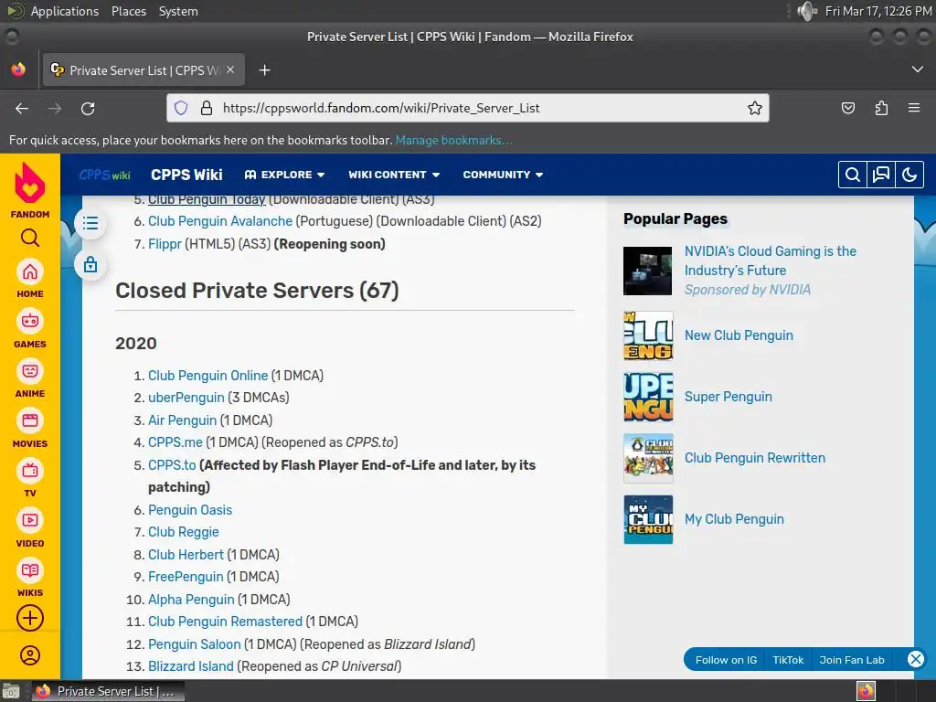
Task: Click the page lock icon
Action: (90, 264)
